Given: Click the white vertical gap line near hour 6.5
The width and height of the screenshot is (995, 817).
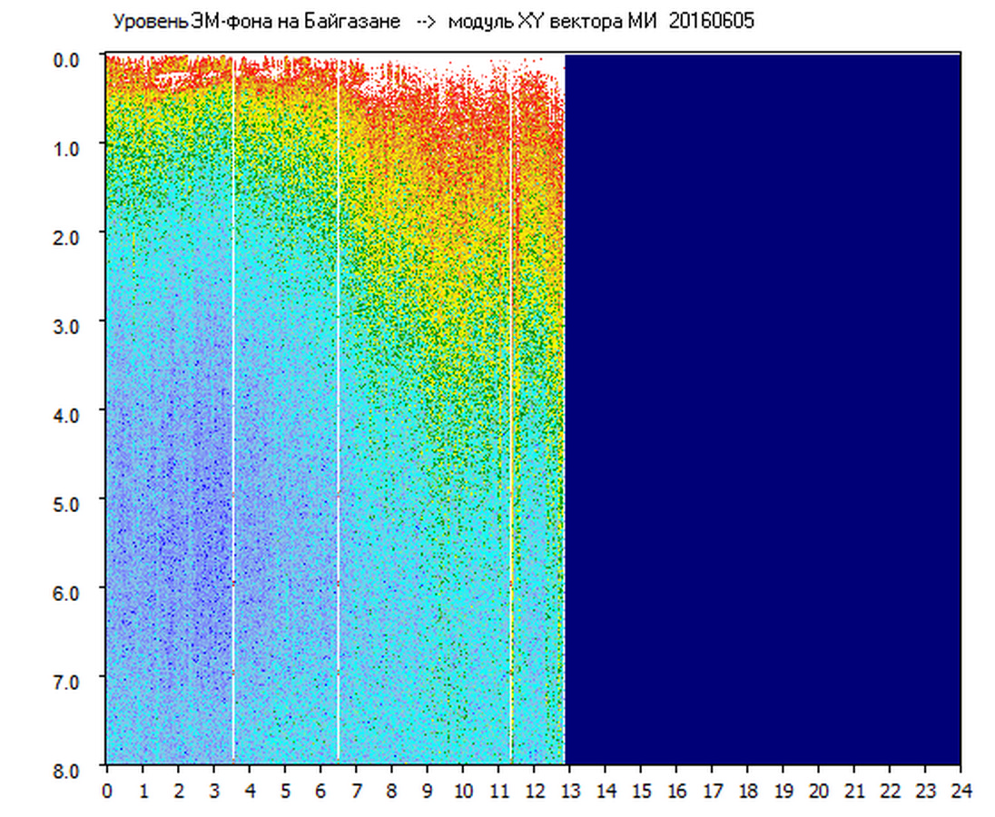Looking at the screenshot, I should coord(339,408).
